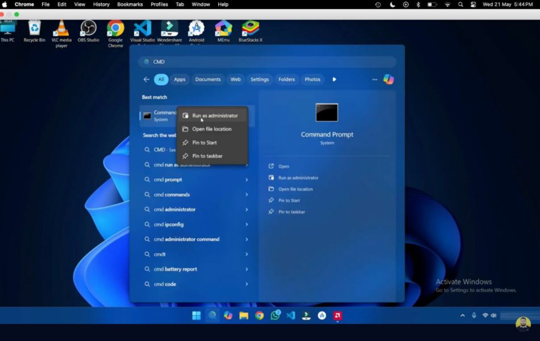The height and width of the screenshot is (341, 540).
Task: Open VLC media player from desktop
Action: click(x=61, y=28)
